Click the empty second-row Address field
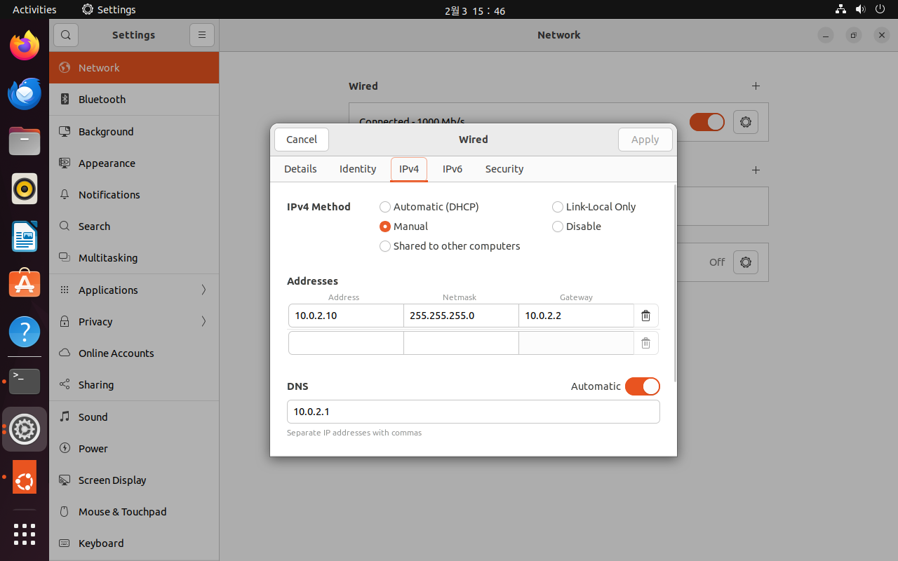Viewport: 898px width, 561px height. coord(346,343)
